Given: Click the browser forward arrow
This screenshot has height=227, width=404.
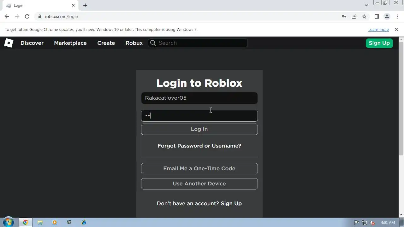Looking at the screenshot, I should click(x=17, y=16).
